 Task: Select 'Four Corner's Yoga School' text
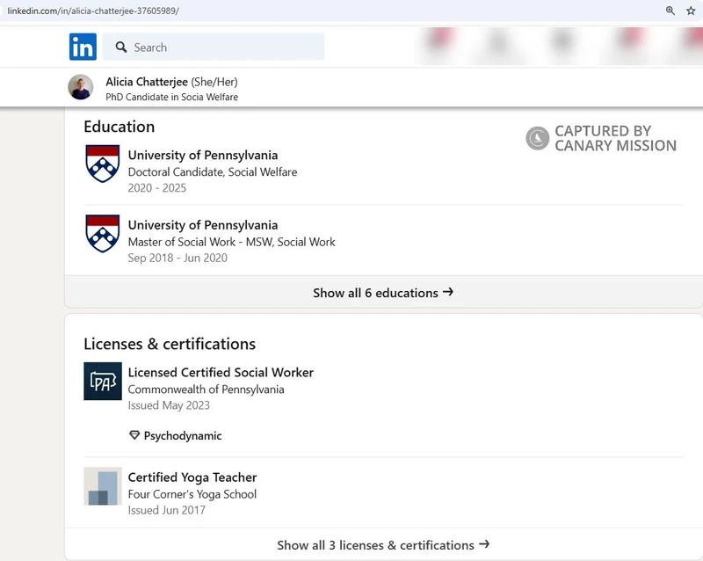192,494
